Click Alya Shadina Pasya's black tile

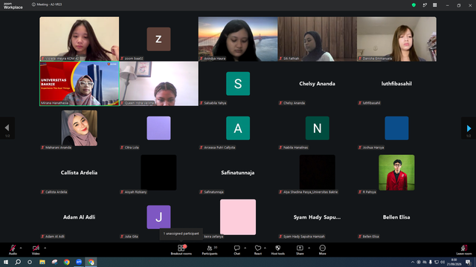tap(318, 173)
